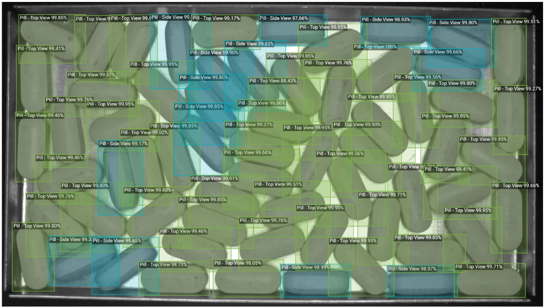Viewport: 544px width, 307px height.
Task: Click the 'Pill - Side View 97.66%' label
Action: click(x=284, y=18)
